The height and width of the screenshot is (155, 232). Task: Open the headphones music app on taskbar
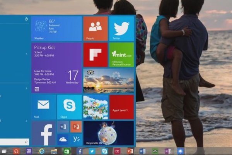[x=16, y=151]
